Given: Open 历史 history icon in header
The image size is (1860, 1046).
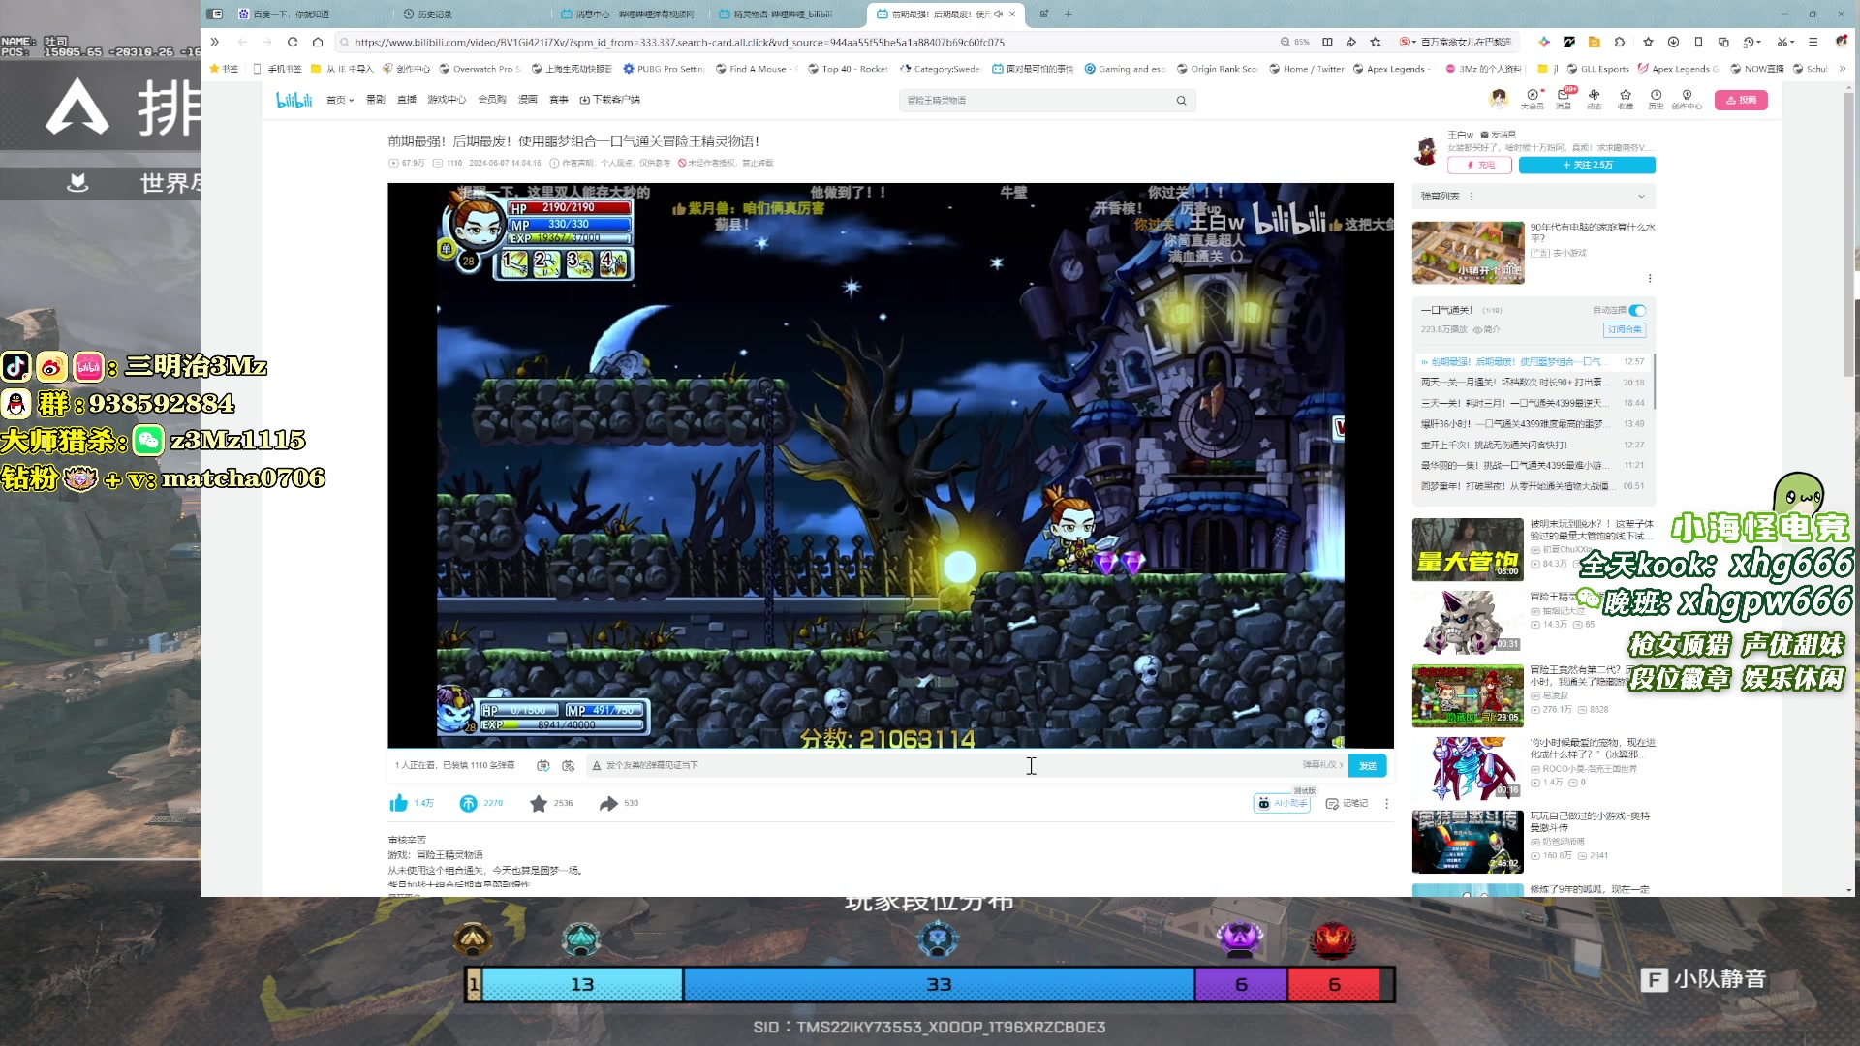Looking at the screenshot, I should (1657, 99).
